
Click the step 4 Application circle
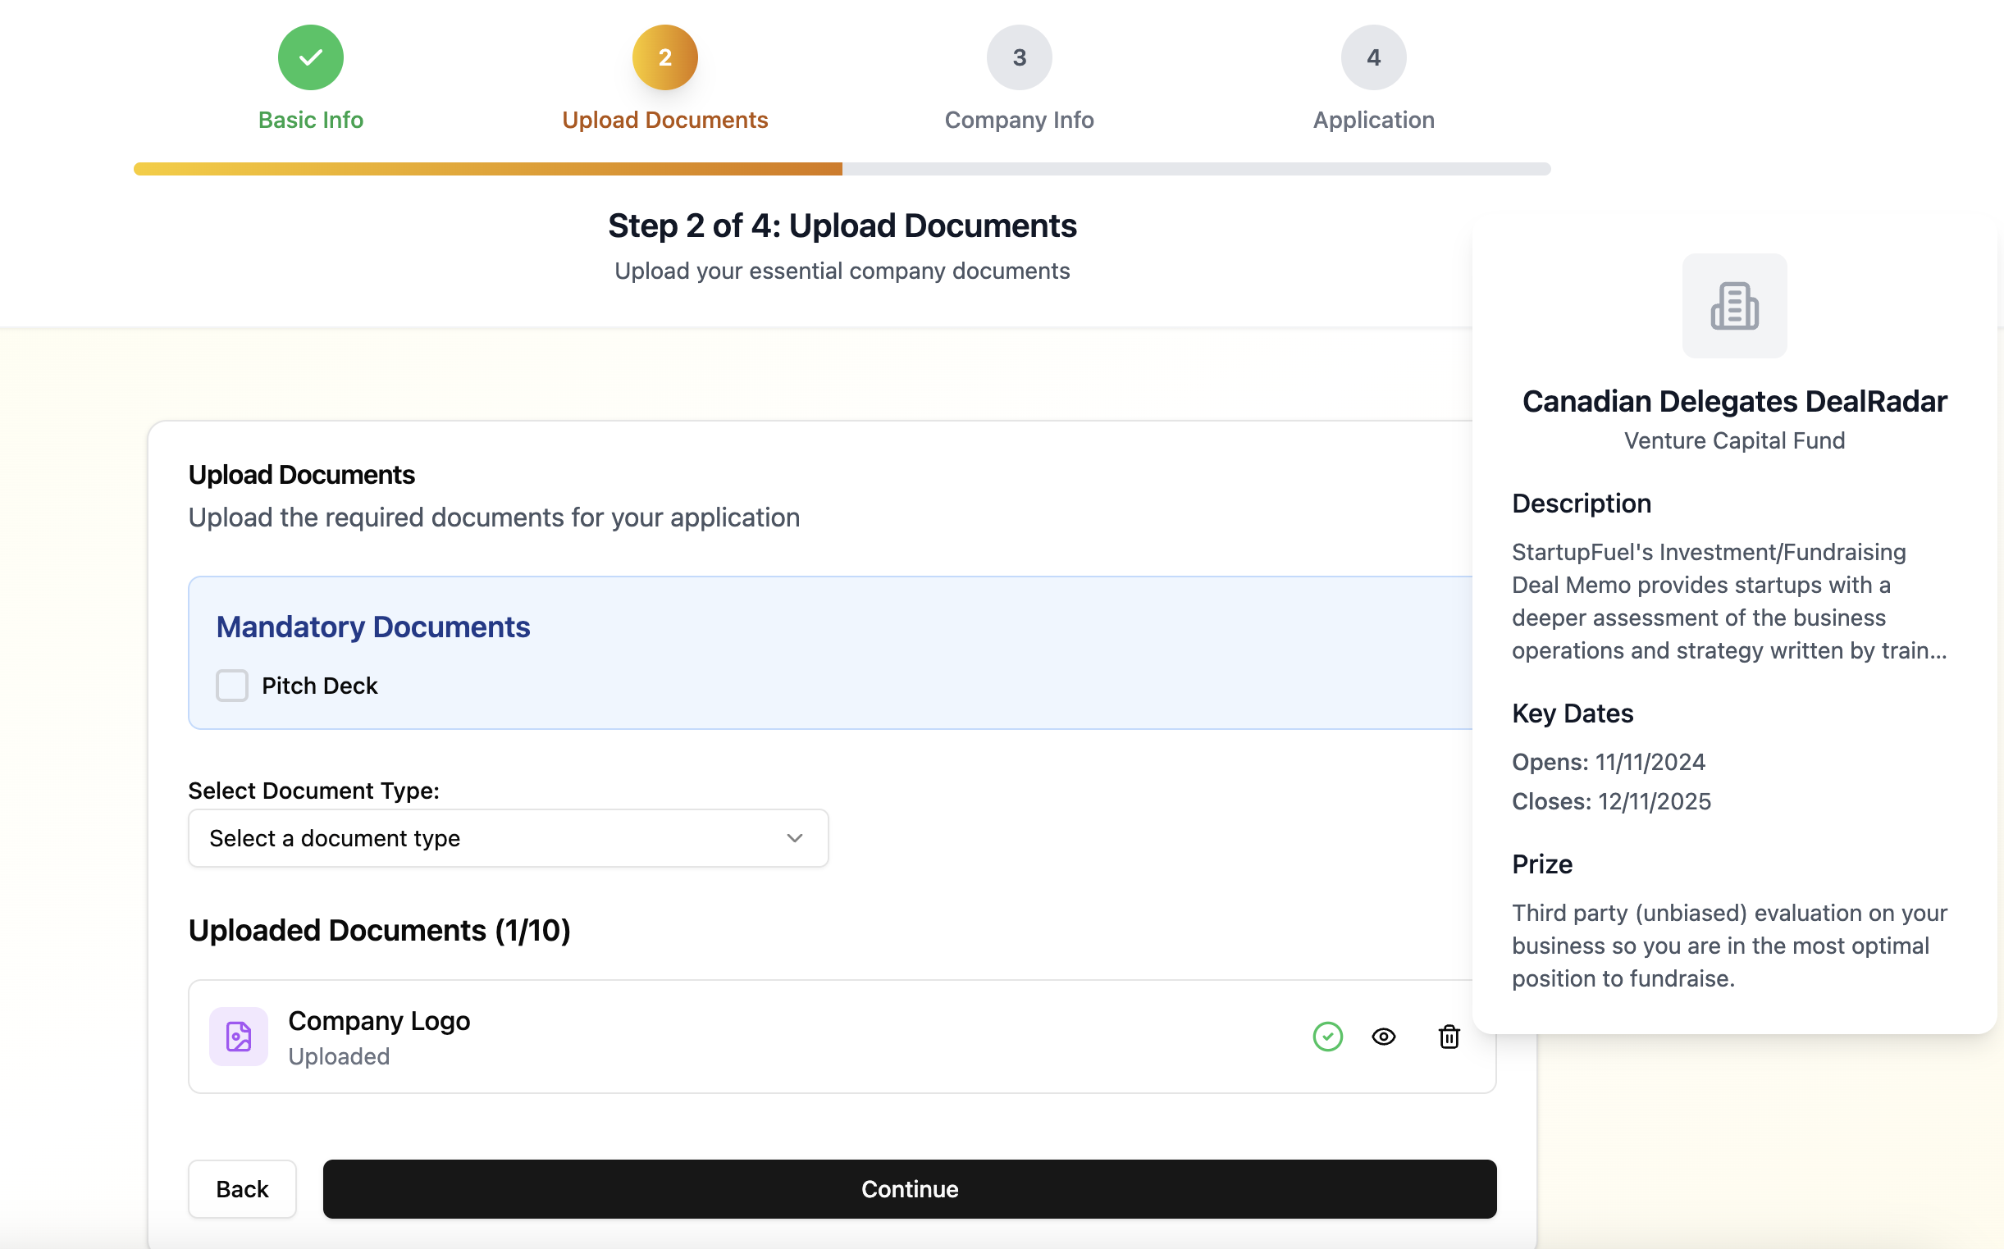click(x=1373, y=58)
